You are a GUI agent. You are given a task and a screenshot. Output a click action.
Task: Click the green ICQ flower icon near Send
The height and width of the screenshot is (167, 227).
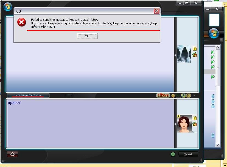[173, 154]
